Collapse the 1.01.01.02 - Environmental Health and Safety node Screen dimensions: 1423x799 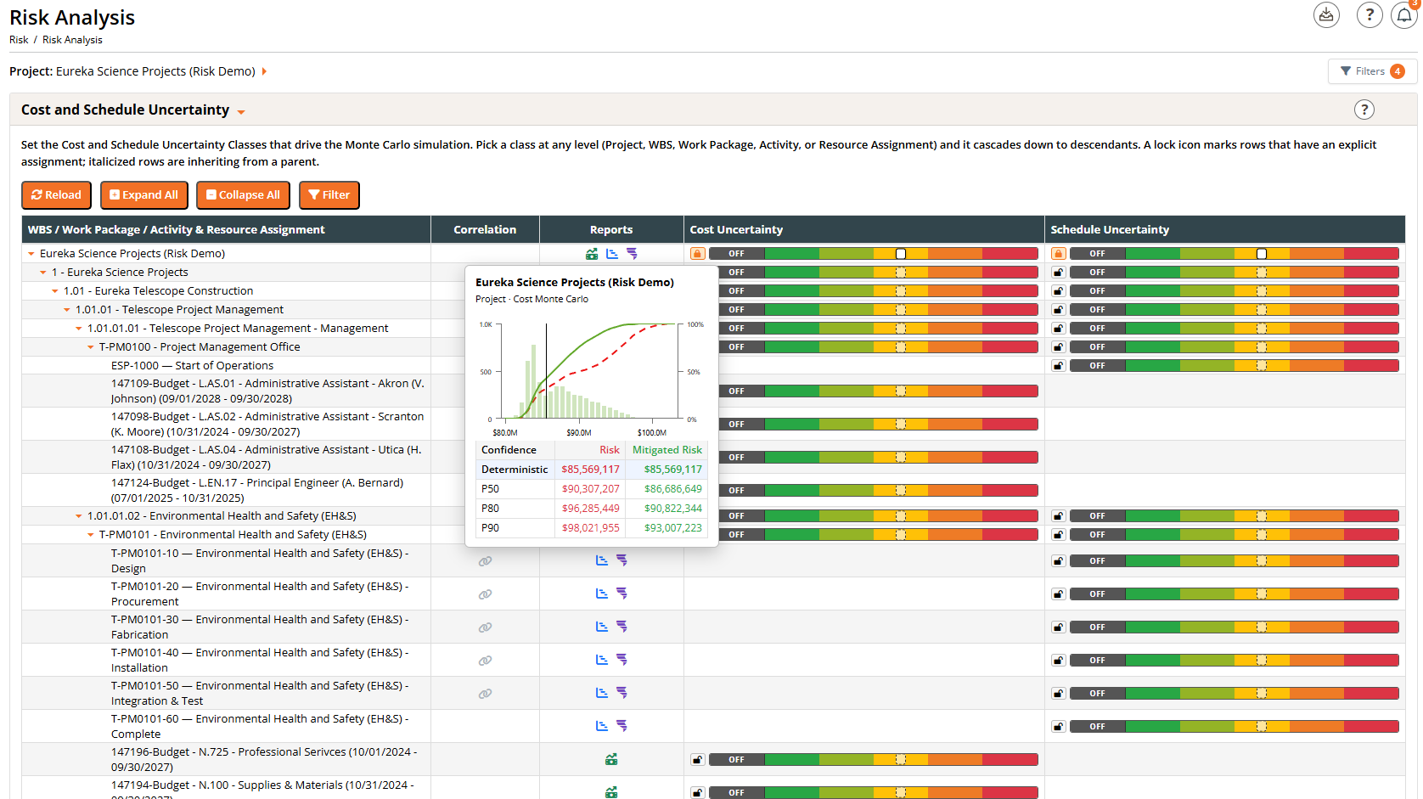coord(79,516)
